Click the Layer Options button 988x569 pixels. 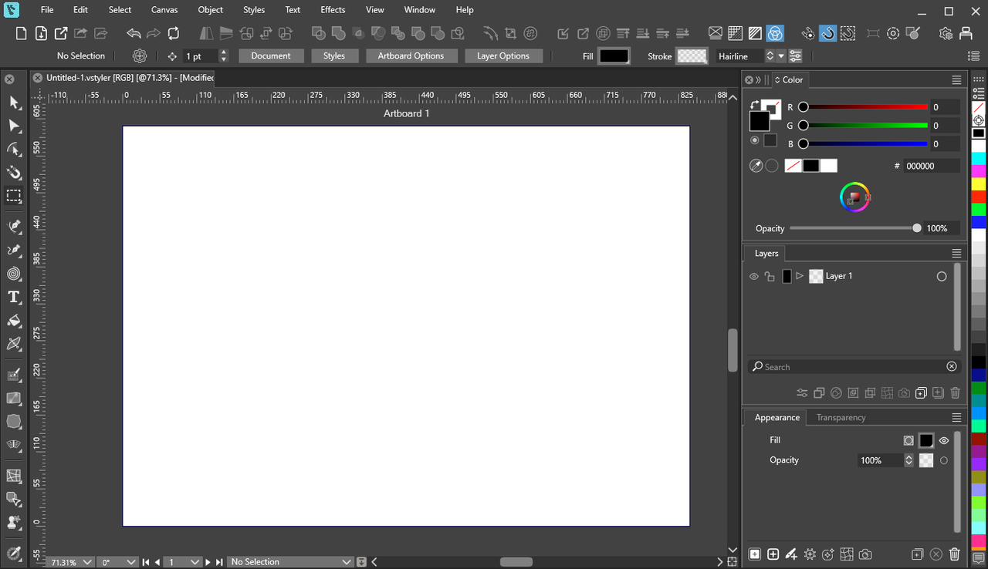pos(502,56)
